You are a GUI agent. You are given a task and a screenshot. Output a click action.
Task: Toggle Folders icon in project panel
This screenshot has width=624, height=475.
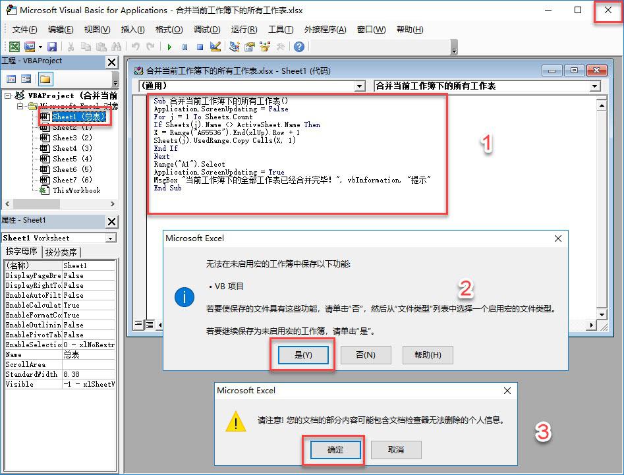pos(45,79)
